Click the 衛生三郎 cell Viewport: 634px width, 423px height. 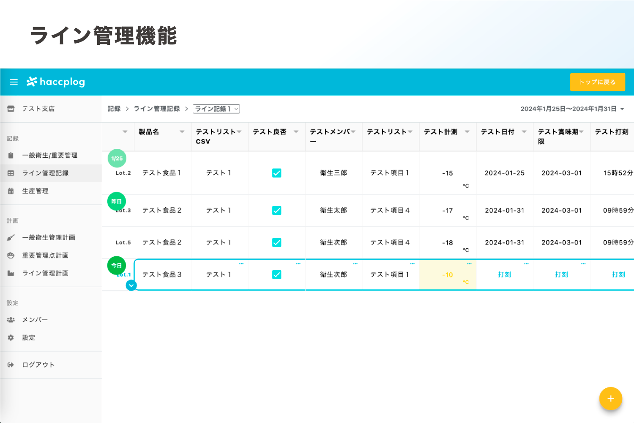coord(333,173)
